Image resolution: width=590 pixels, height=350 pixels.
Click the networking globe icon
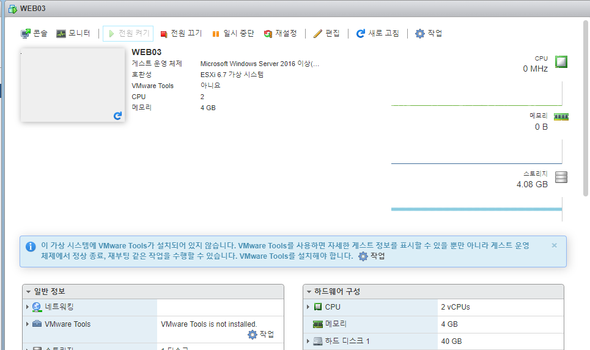(37, 307)
